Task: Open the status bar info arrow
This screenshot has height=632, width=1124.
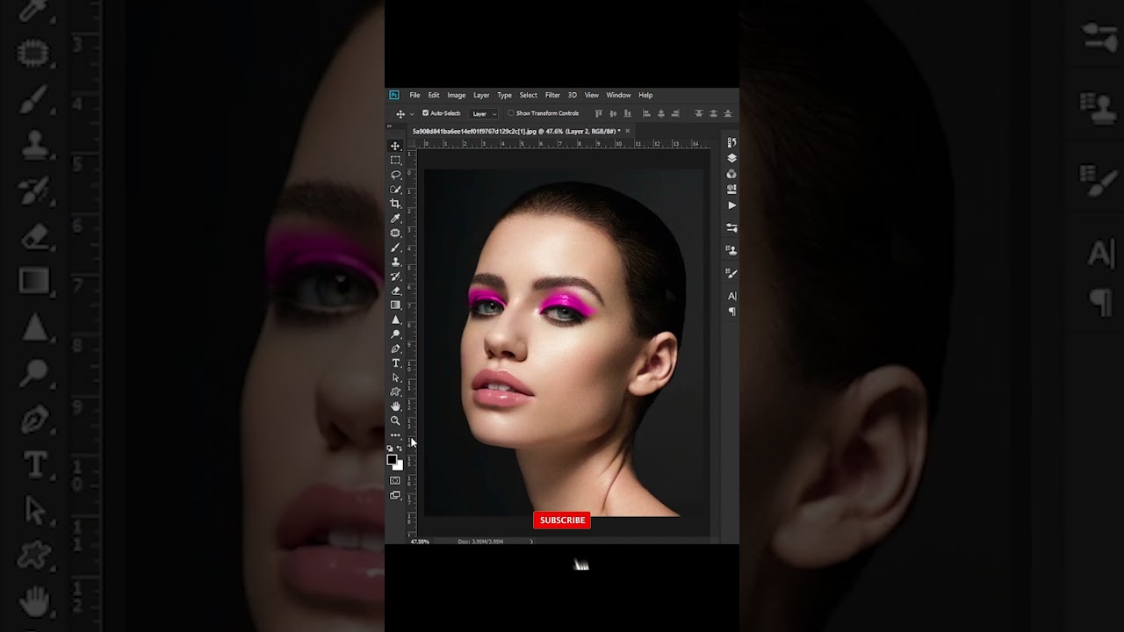Action: click(x=531, y=542)
